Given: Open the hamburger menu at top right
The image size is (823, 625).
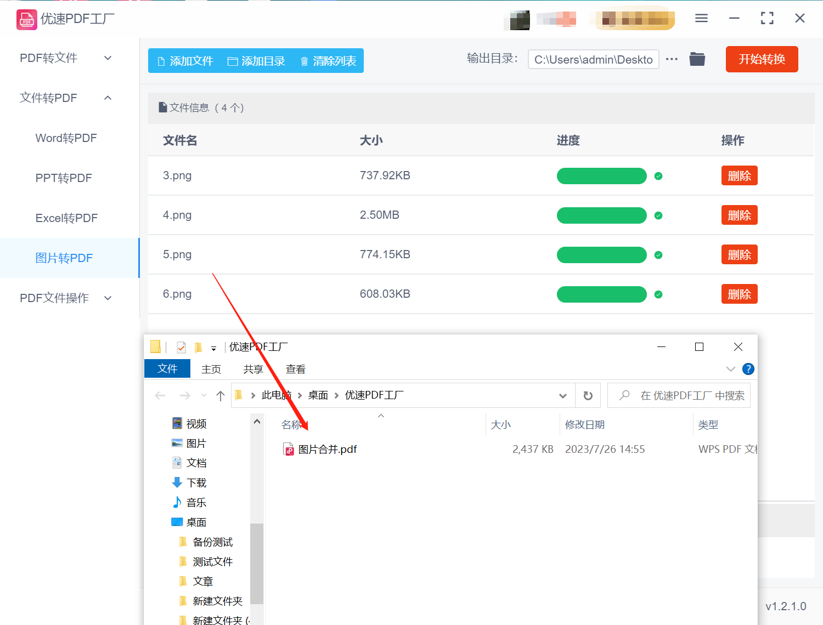Looking at the screenshot, I should click(701, 18).
